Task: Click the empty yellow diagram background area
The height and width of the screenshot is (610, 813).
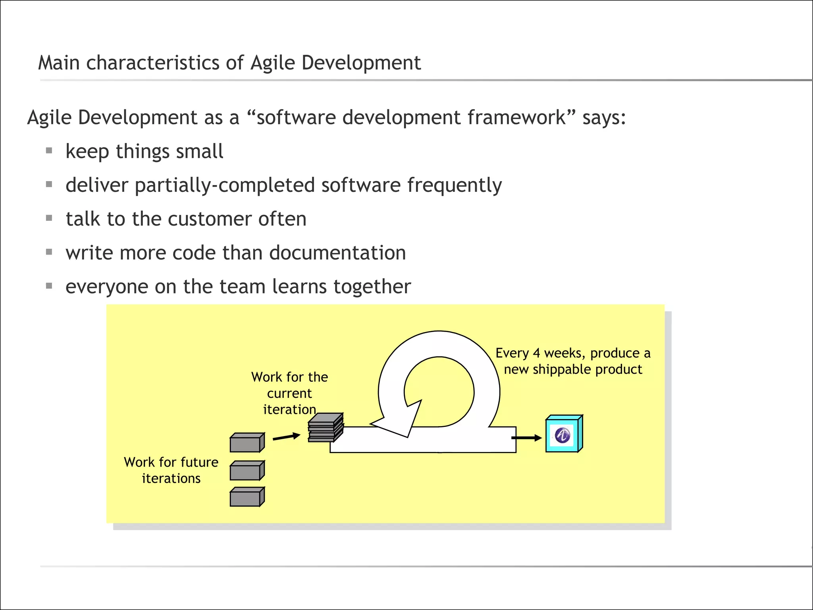Action: [437, 492]
